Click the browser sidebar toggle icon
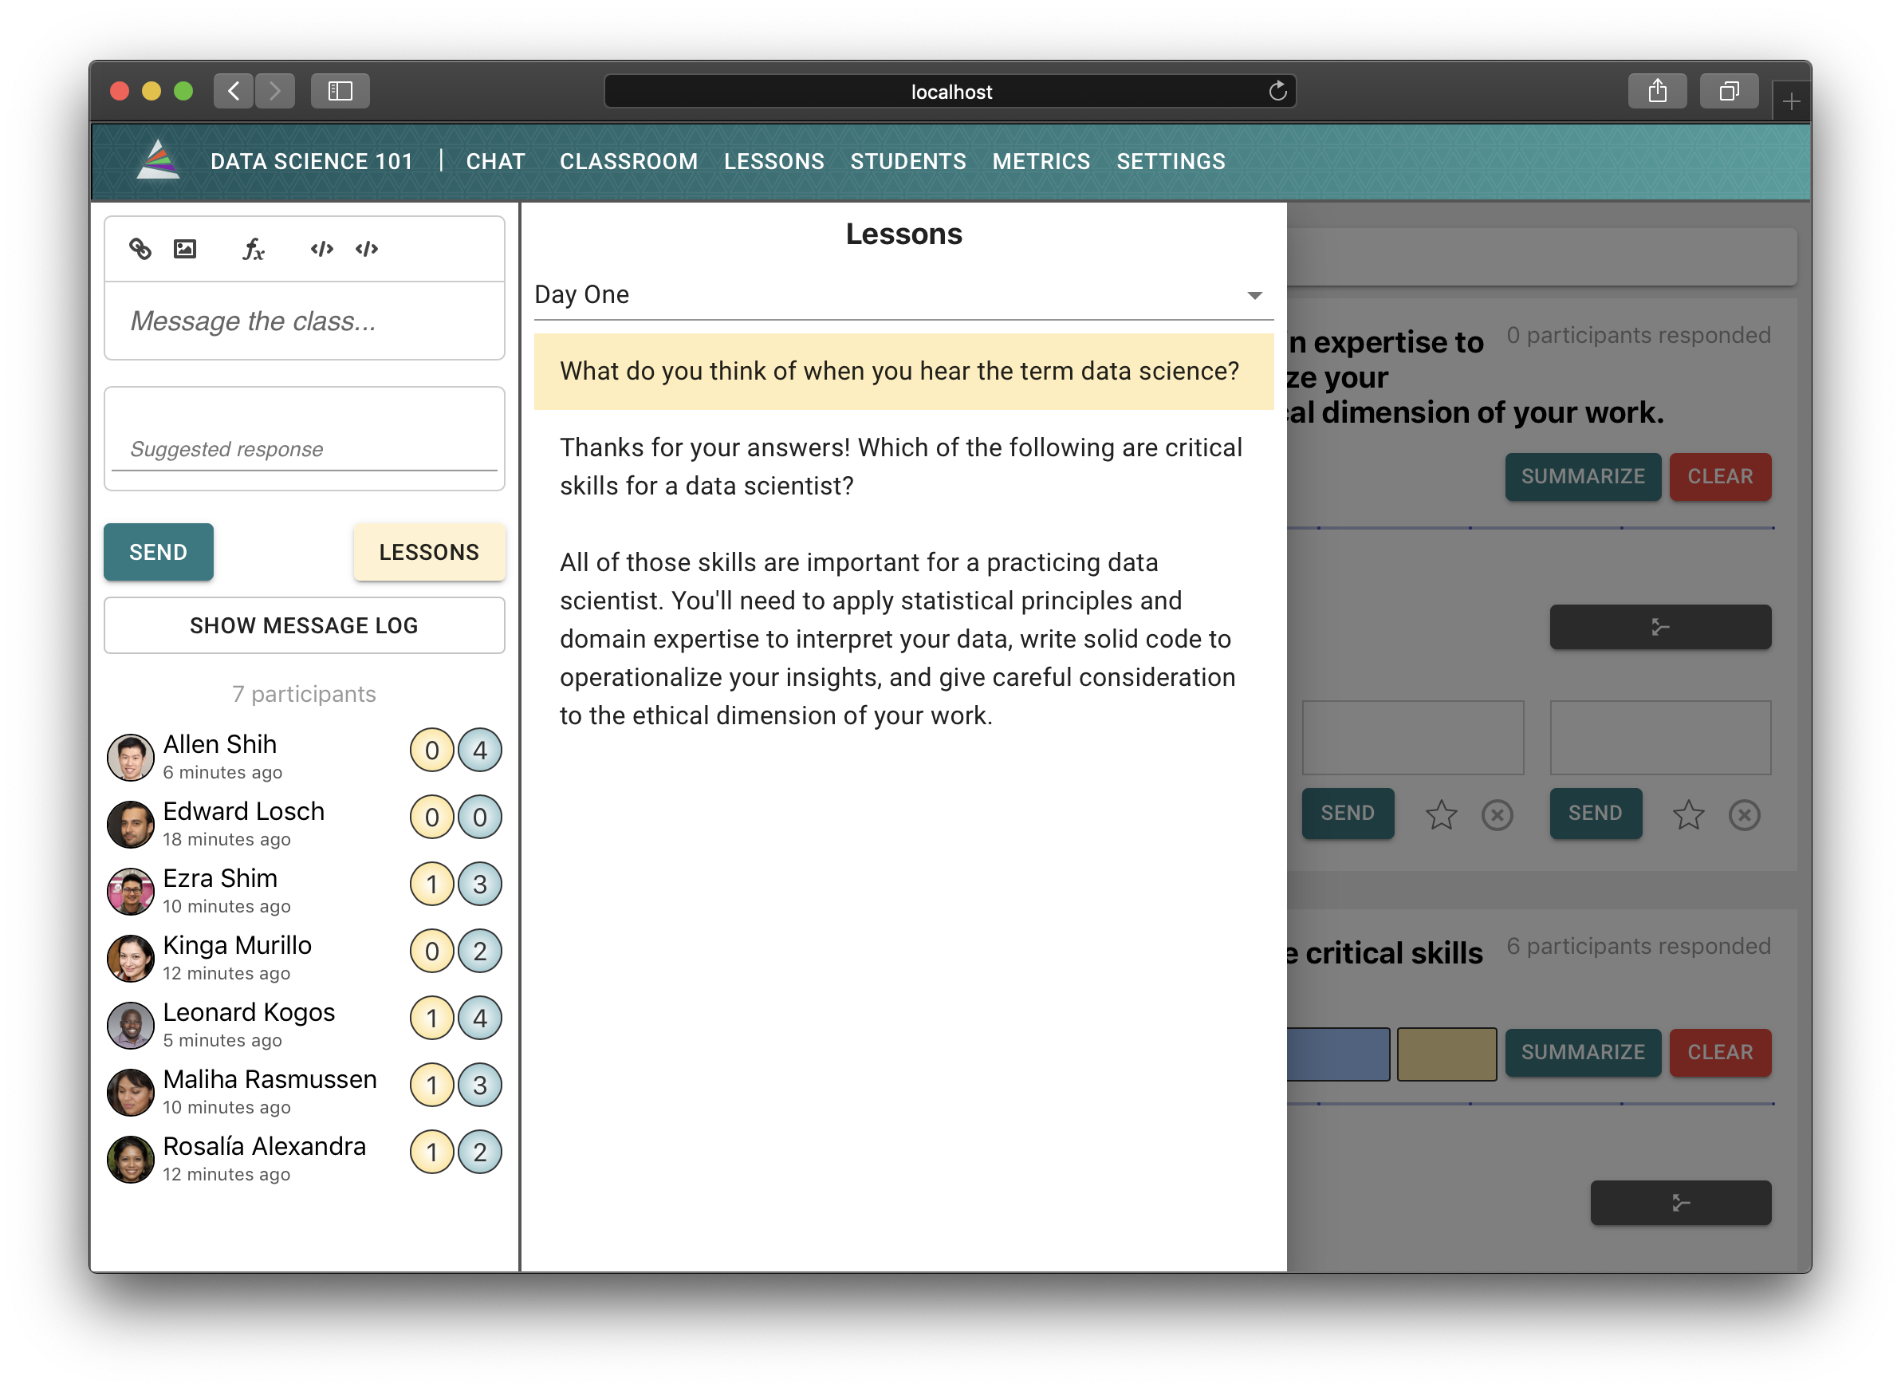Viewport: 1901px width, 1391px height. (340, 91)
